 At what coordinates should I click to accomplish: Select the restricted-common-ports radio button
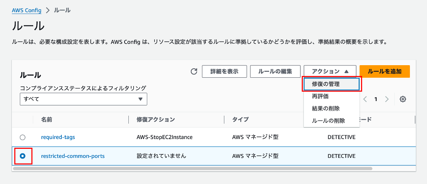pyautogui.click(x=23, y=156)
